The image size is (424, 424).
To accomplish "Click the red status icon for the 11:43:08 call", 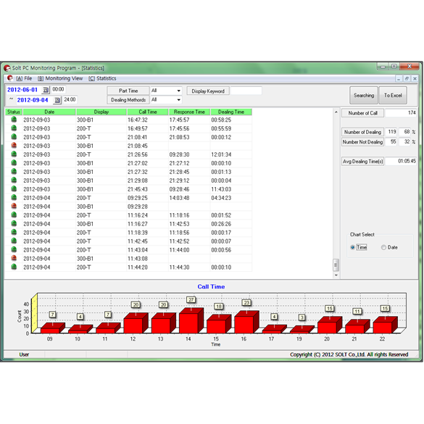I will point(14,258).
